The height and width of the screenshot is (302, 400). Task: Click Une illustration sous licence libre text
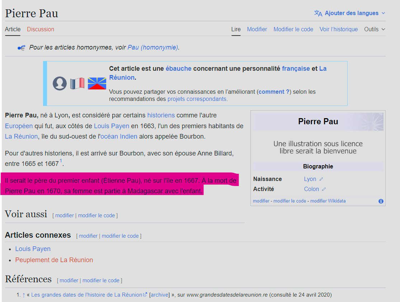318,147
